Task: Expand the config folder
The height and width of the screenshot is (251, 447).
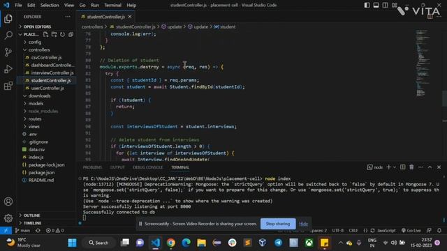Action: click(35, 42)
